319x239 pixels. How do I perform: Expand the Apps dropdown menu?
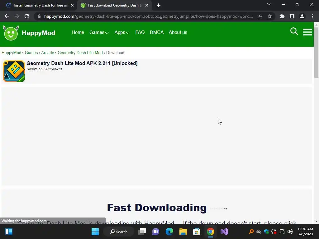click(122, 32)
